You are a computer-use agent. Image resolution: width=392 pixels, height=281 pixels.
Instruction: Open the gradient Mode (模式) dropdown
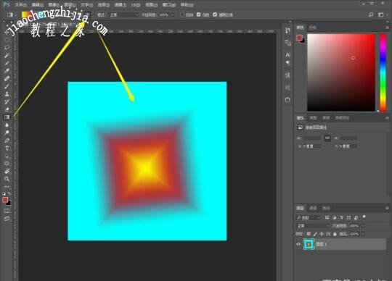click(123, 15)
